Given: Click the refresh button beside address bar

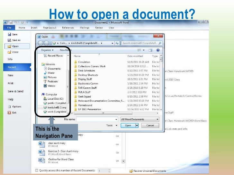Looking at the screenshot, I should pos(117,43).
